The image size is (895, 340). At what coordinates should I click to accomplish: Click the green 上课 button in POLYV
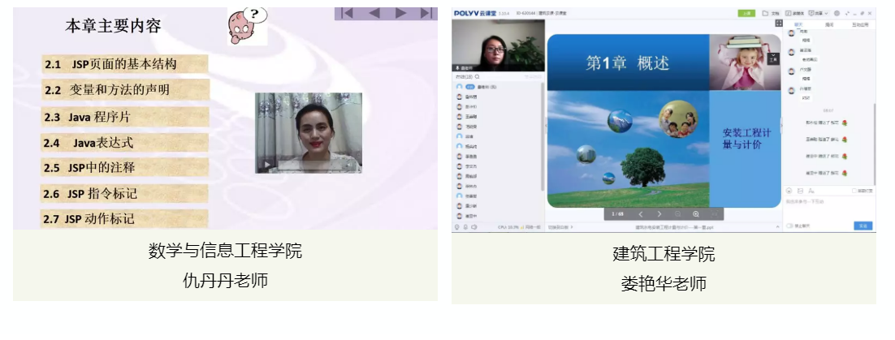[x=746, y=13]
